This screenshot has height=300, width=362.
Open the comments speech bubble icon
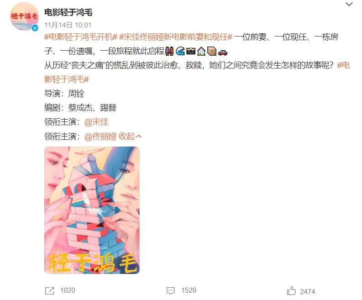coord(171,291)
